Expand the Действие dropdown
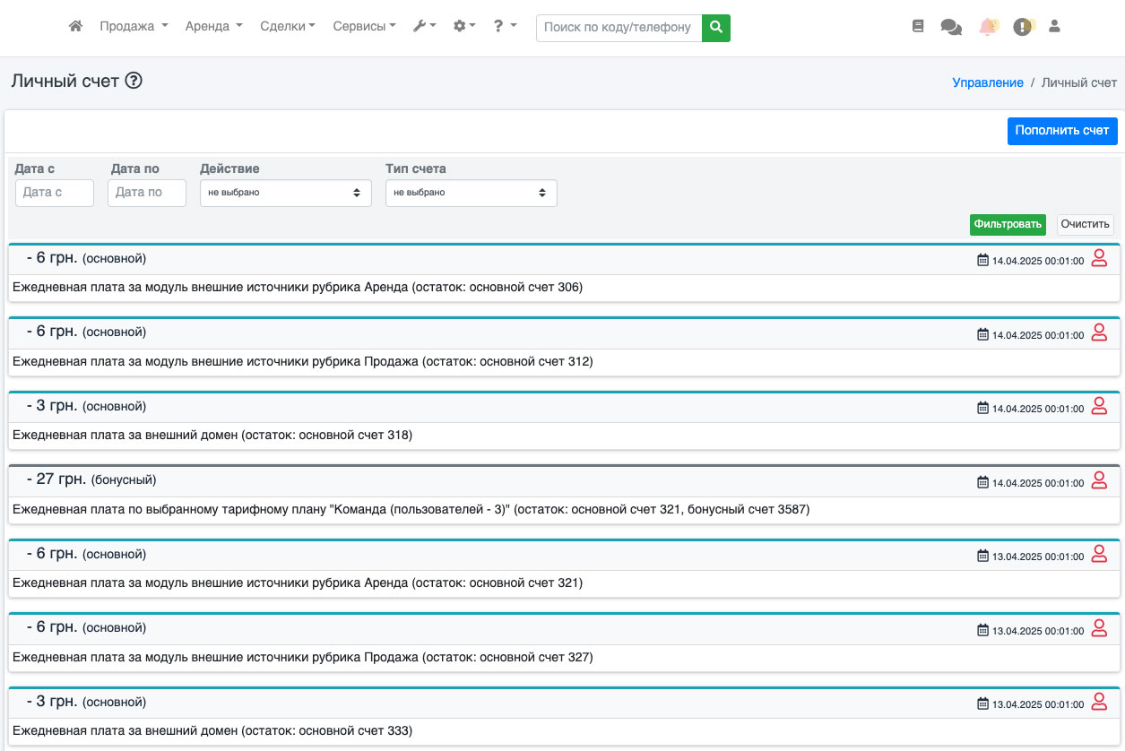1125x751 pixels. click(x=285, y=193)
